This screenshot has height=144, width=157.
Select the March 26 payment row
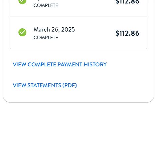(x=78, y=33)
